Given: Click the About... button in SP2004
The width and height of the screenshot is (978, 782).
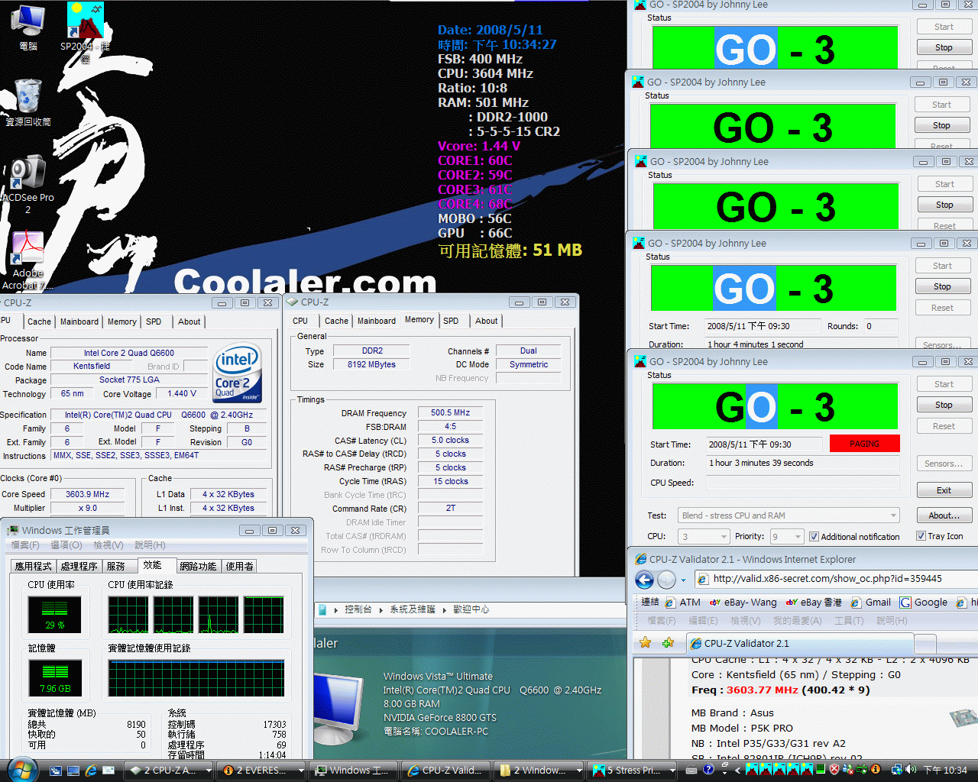Looking at the screenshot, I should point(944,515).
